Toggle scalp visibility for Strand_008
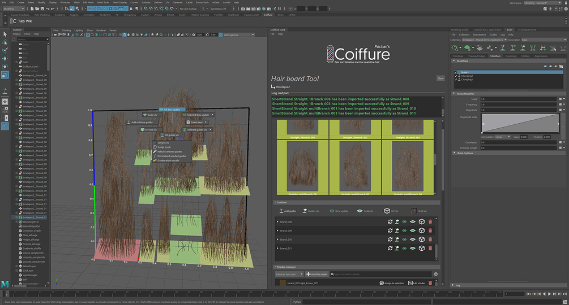This screenshot has width=569, height=305. click(x=413, y=221)
